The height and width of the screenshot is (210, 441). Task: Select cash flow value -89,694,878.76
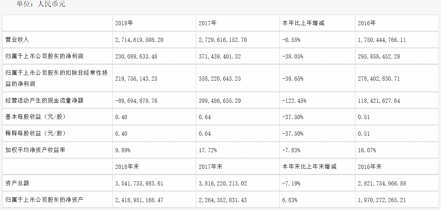136,101
